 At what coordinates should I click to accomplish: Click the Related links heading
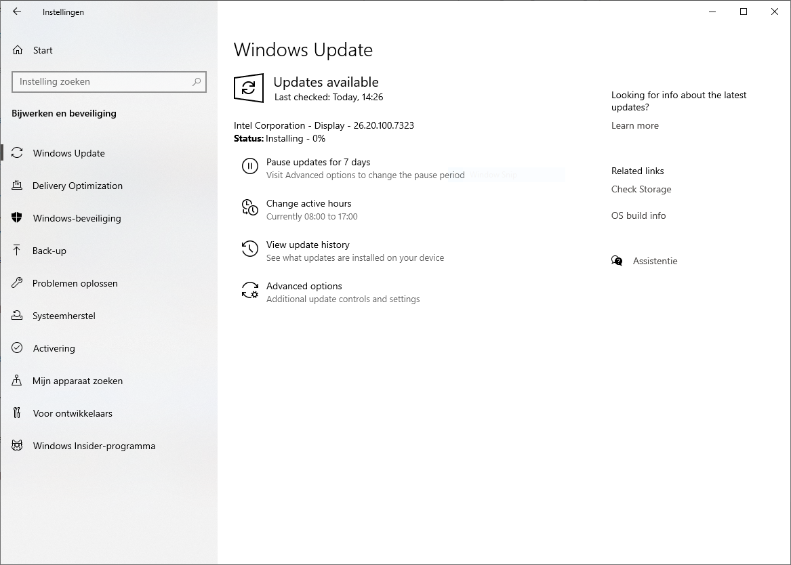[x=637, y=171]
